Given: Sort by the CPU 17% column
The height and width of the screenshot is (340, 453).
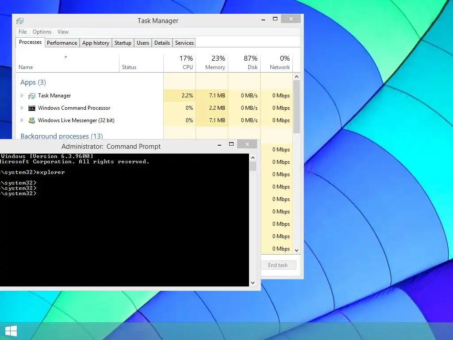Looking at the screenshot, I should [180, 63].
